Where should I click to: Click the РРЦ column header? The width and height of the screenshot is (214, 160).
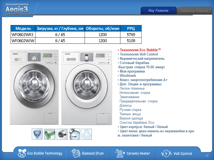(x=131, y=29)
